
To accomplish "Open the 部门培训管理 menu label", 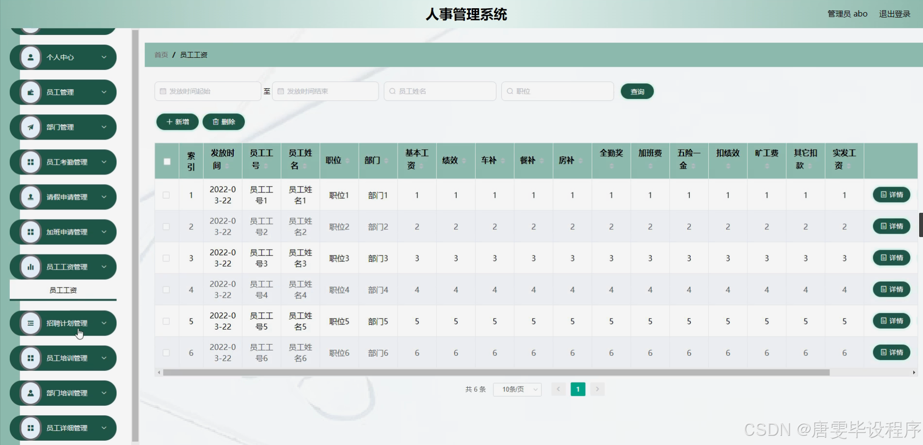I will [67, 393].
